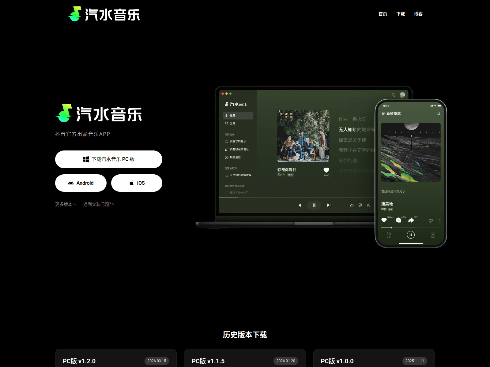Click the Android robot icon
The width and height of the screenshot is (490, 367).
(x=71, y=183)
